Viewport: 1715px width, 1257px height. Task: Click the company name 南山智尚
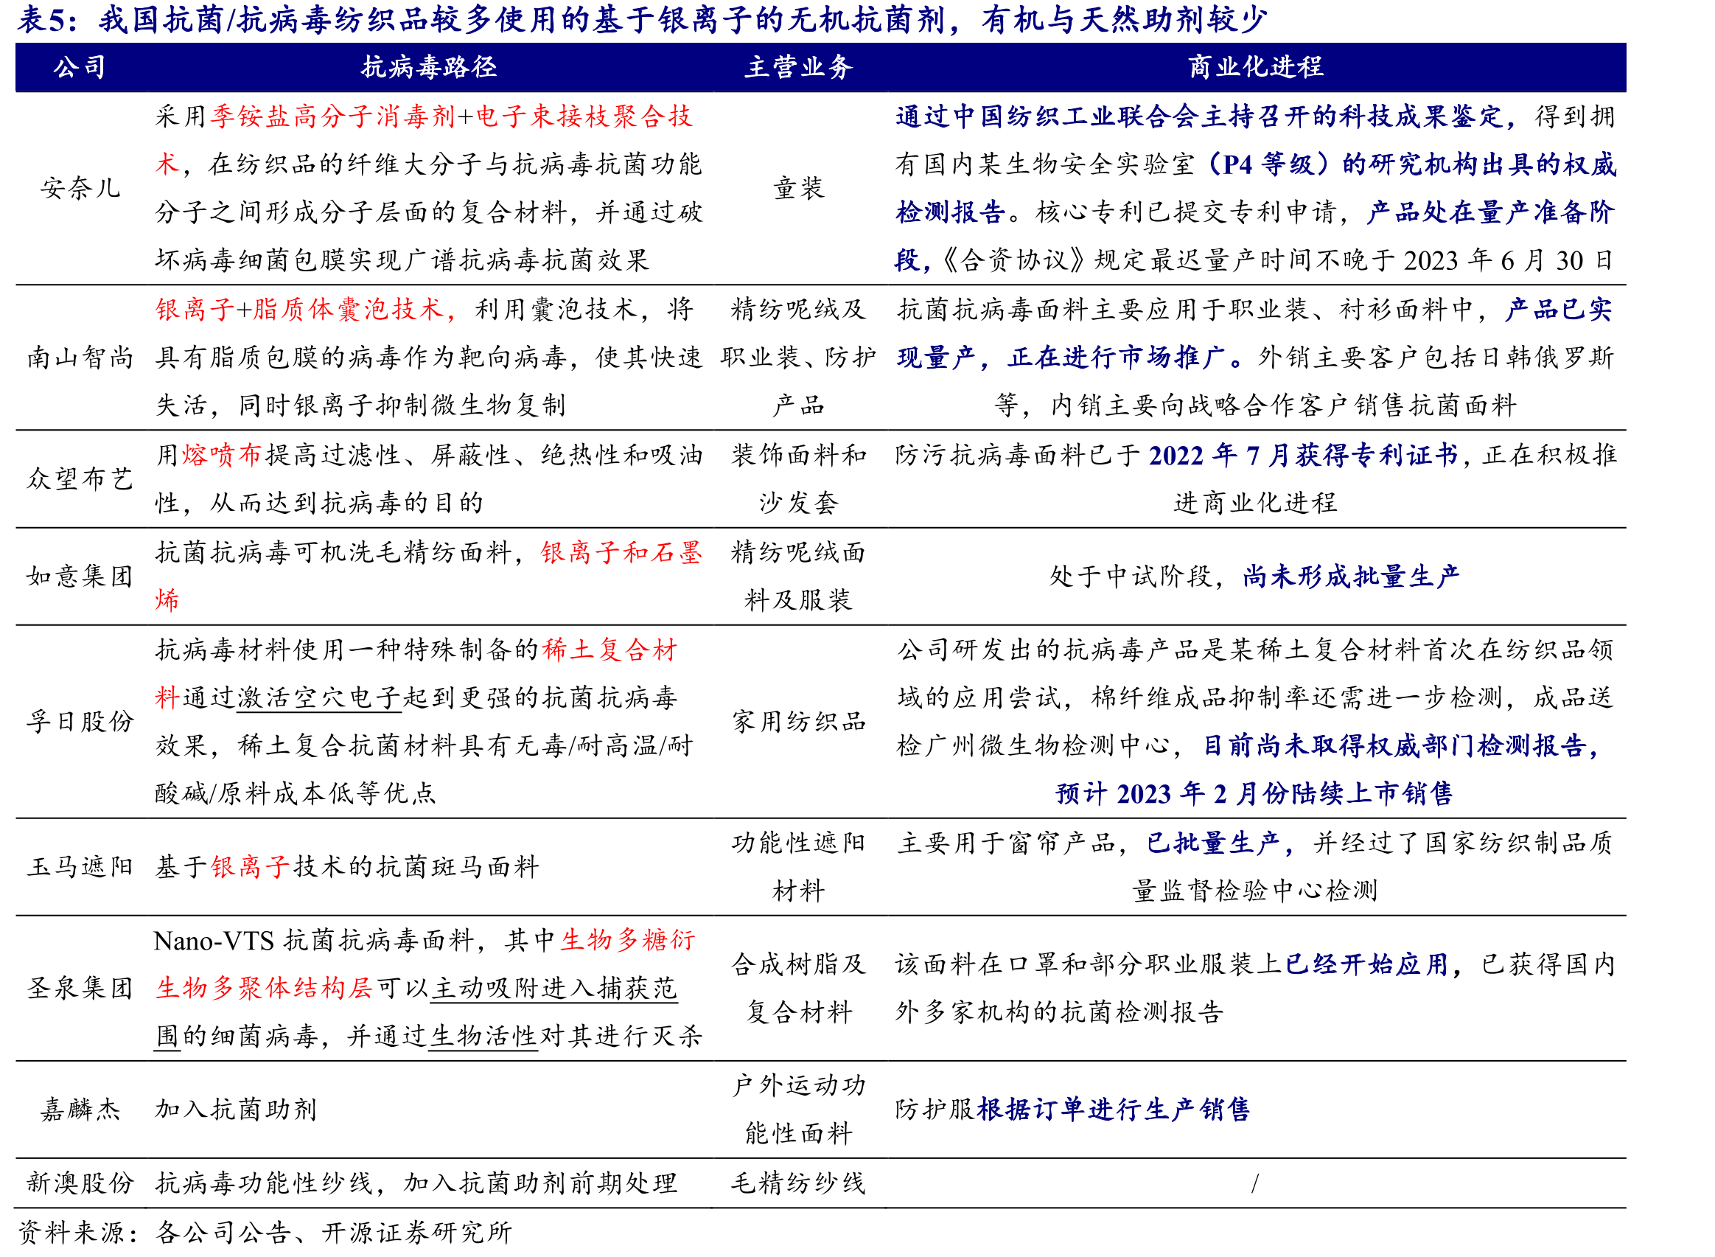(80, 357)
